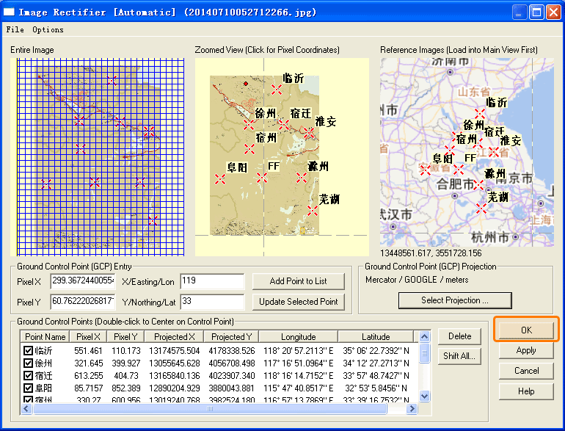The width and height of the screenshot is (565, 431).
Task: Click the Latitude column header
Action: click(x=376, y=337)
